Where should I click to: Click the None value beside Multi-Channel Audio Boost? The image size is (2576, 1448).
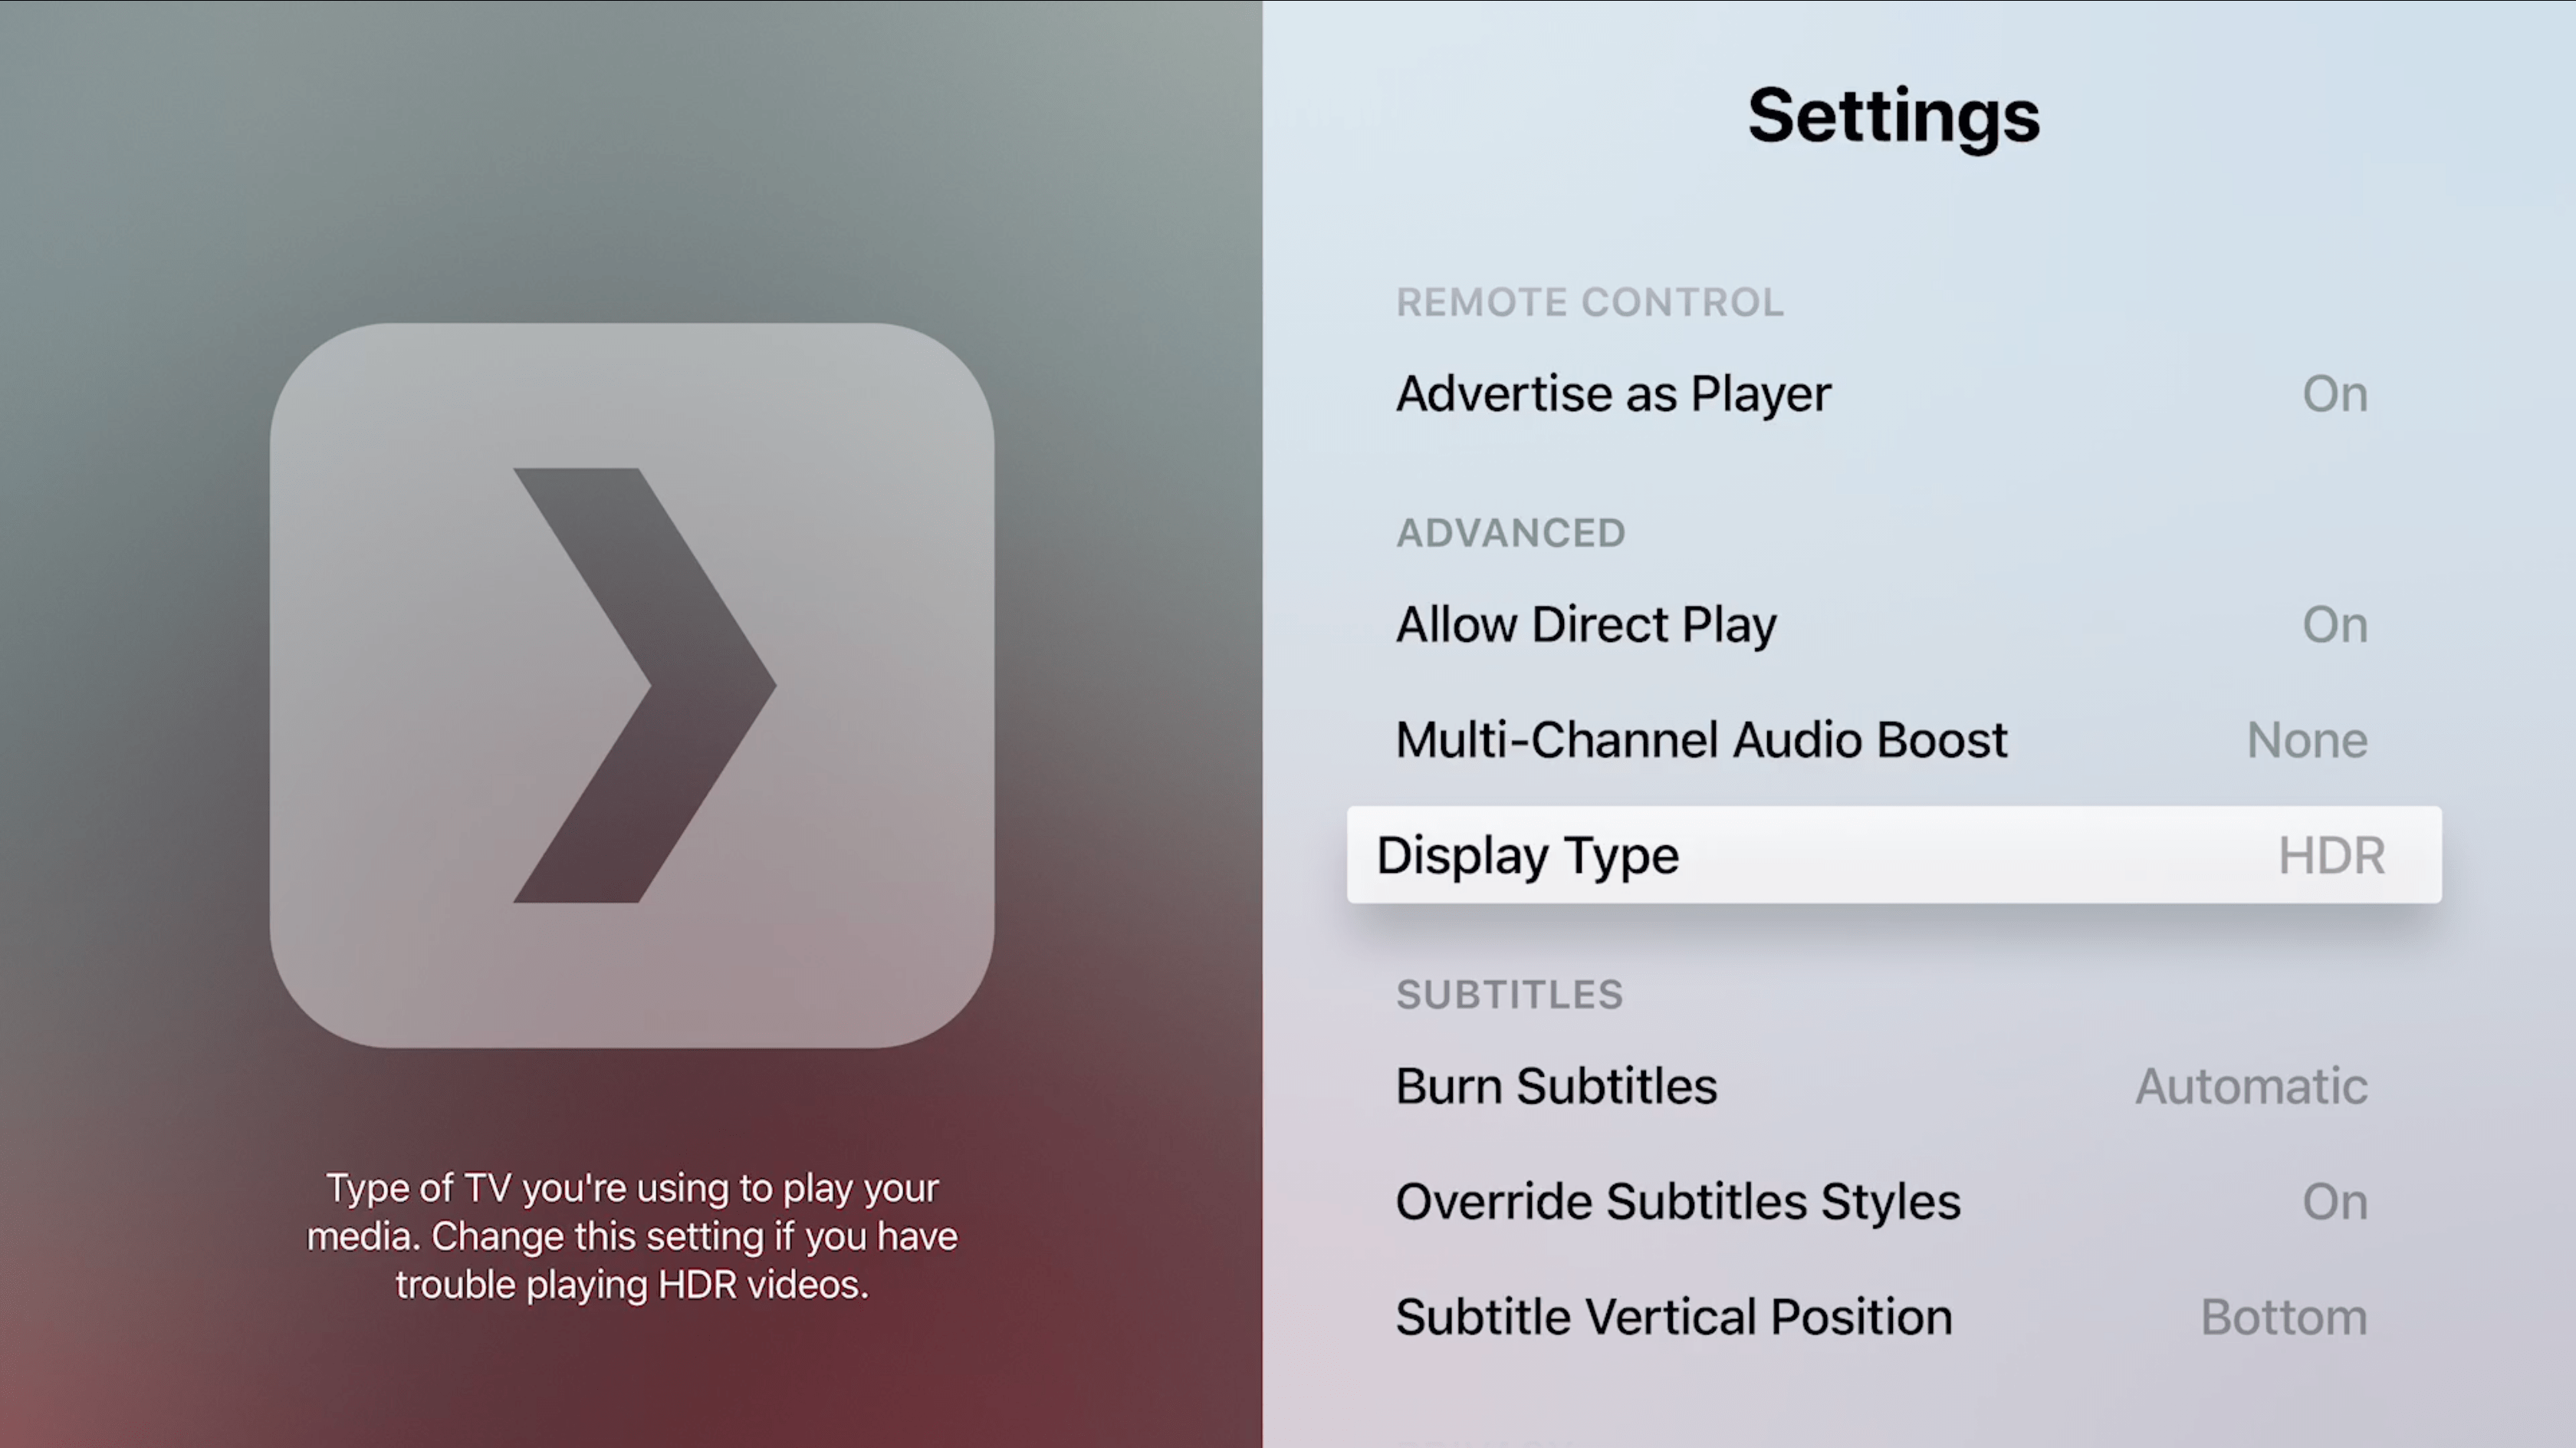pyautogui.click(x=2307, y=739)
